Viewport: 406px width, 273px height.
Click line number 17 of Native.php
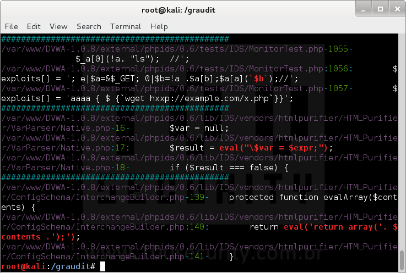click(x=120, y=148)
